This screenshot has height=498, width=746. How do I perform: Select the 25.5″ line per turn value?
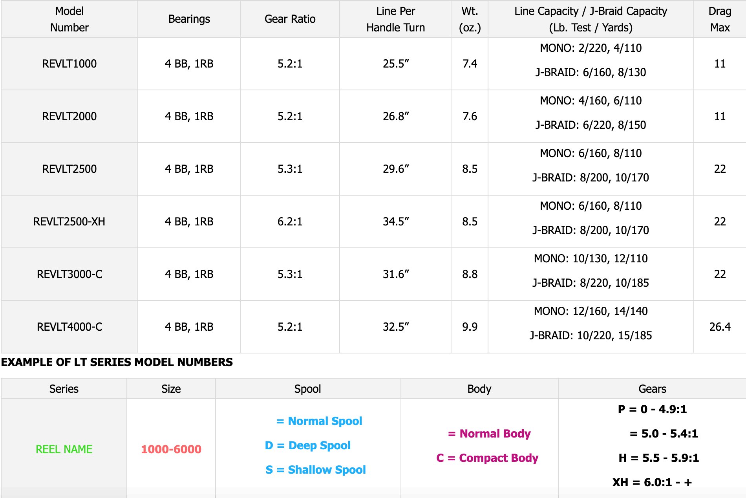point(396,64)
